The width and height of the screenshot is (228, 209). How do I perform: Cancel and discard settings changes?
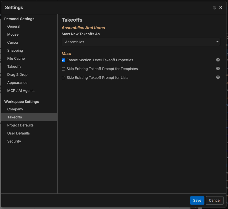pos(215,200)
